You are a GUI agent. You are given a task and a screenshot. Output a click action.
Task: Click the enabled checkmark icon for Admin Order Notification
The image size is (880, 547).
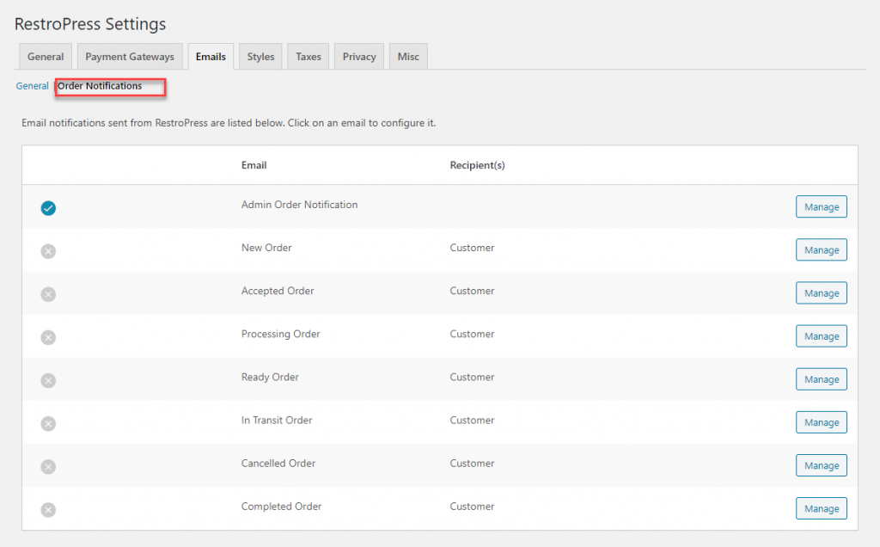coord(48,208)
